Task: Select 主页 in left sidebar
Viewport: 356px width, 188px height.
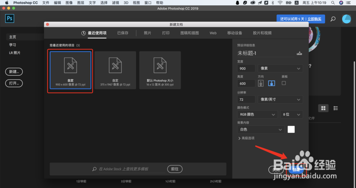Action: 13,37
